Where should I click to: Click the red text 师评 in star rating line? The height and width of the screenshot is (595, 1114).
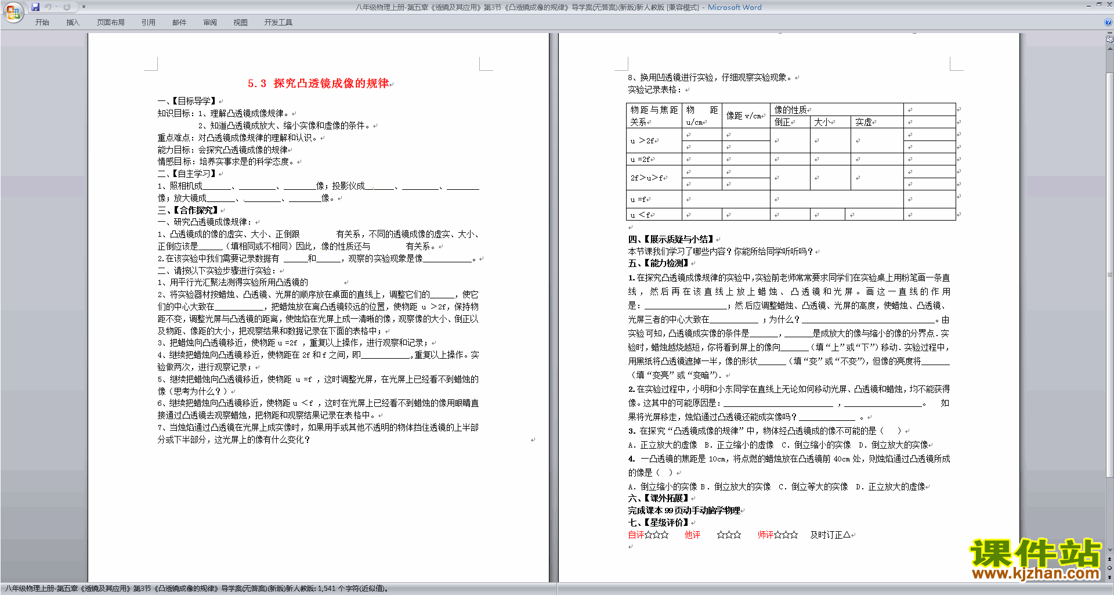coord(765,535)
